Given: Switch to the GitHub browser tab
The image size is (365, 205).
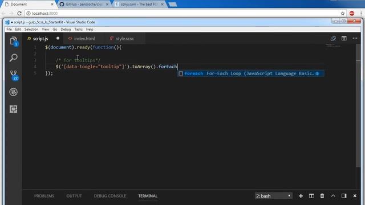Looking at the screenshot, I should point(84,4).
